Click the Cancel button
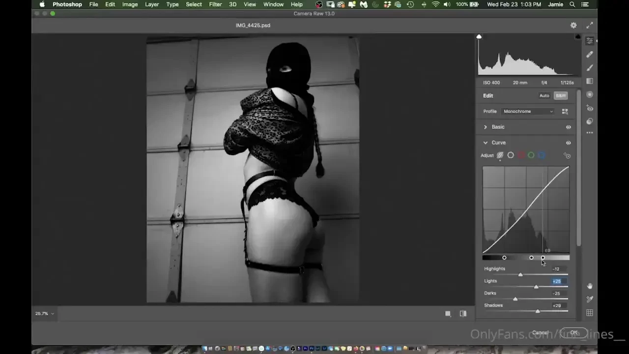This screenshot has width=629, height=354. point(540,332)
